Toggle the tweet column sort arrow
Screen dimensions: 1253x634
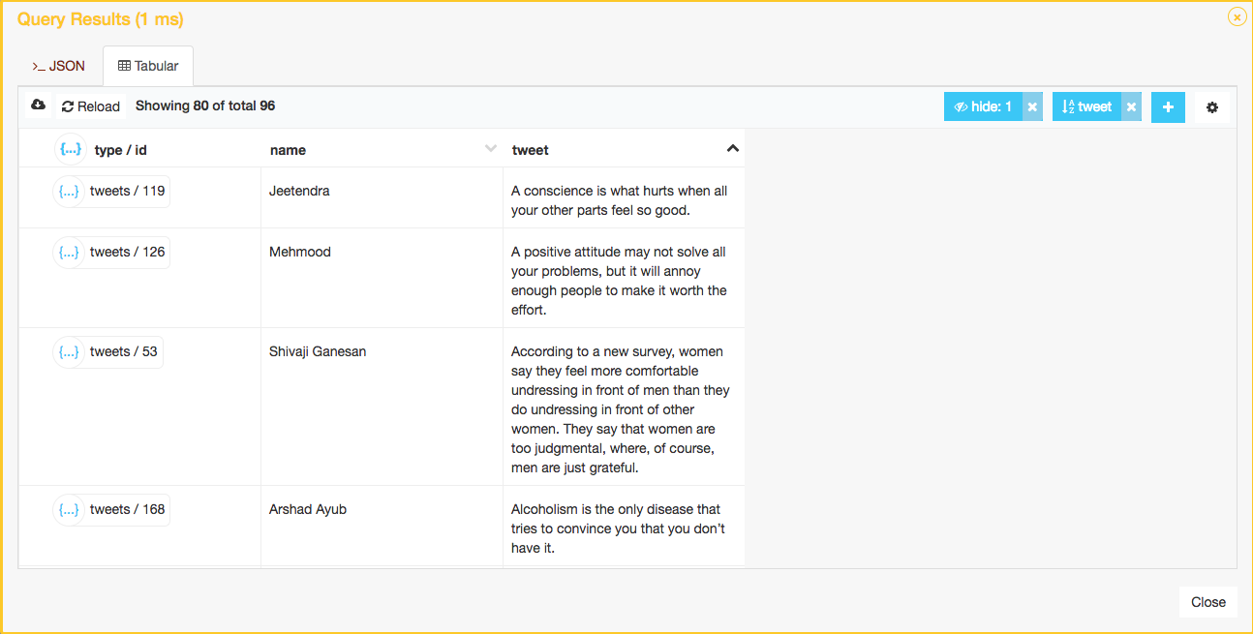pos(733,149)
